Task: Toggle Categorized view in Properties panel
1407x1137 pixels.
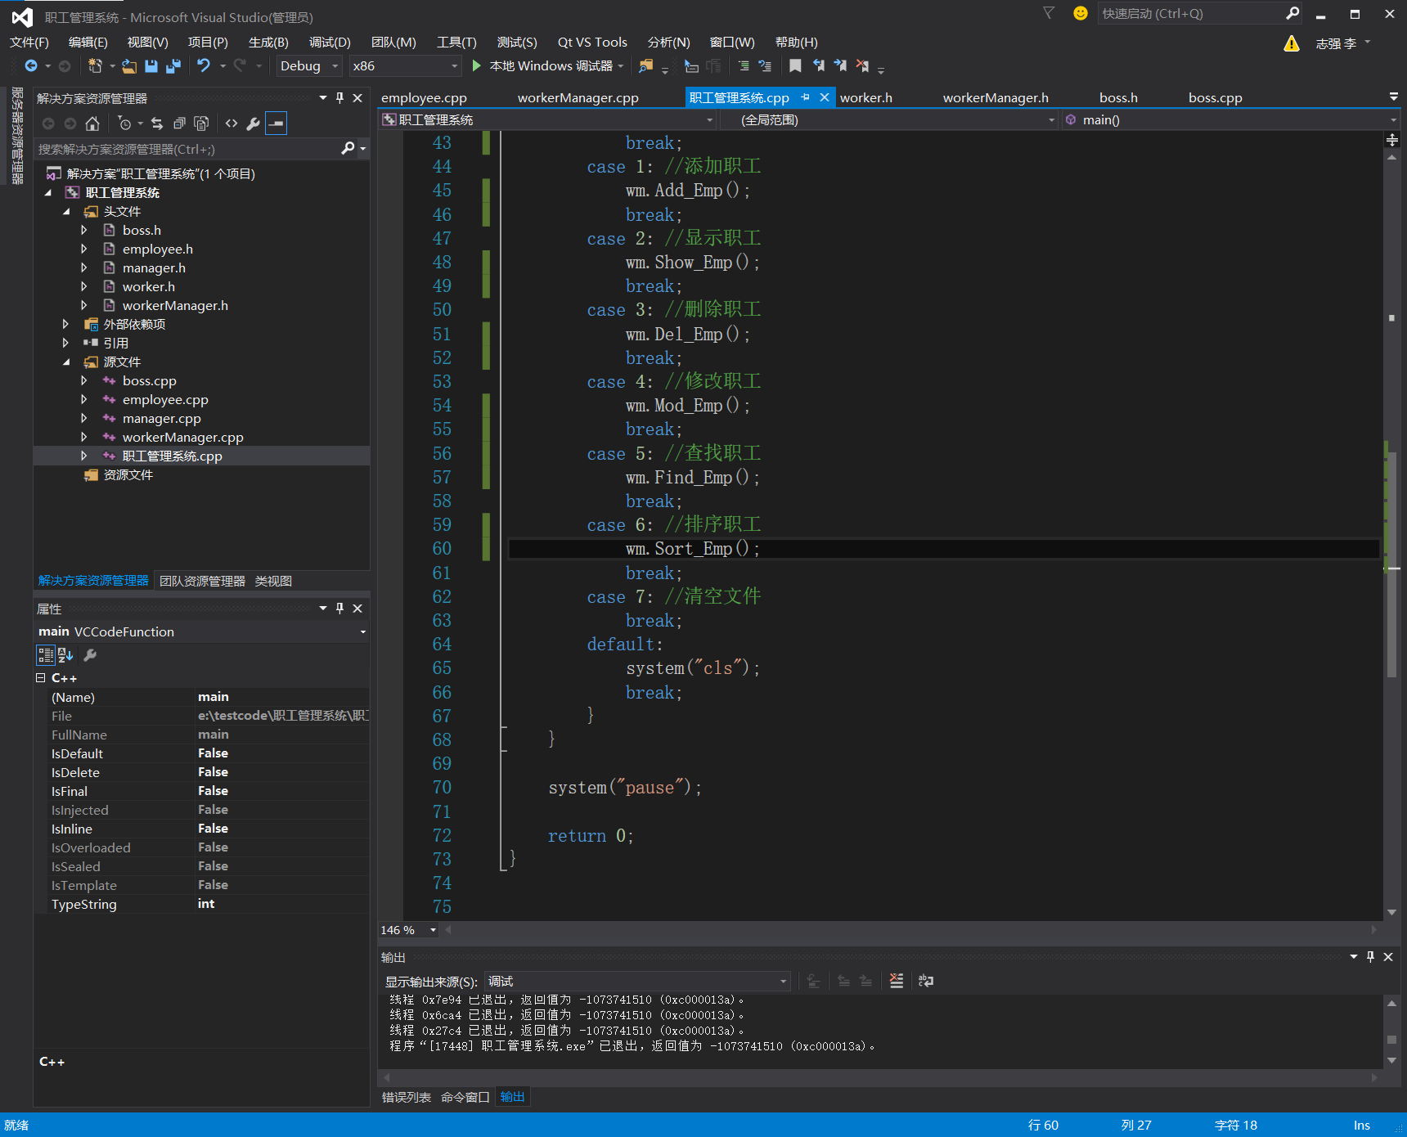Action: coord(46,655)
